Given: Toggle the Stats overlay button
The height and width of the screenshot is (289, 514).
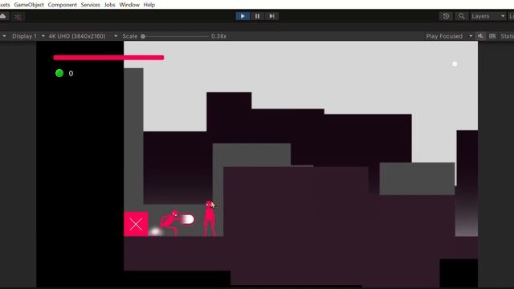Looking at the screenshot, I should point(507,36).
